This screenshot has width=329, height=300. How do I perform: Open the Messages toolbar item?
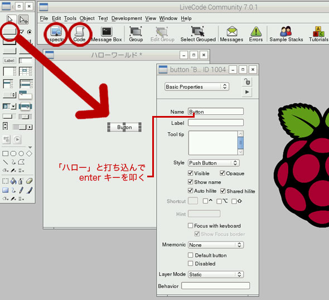[231, 34]
